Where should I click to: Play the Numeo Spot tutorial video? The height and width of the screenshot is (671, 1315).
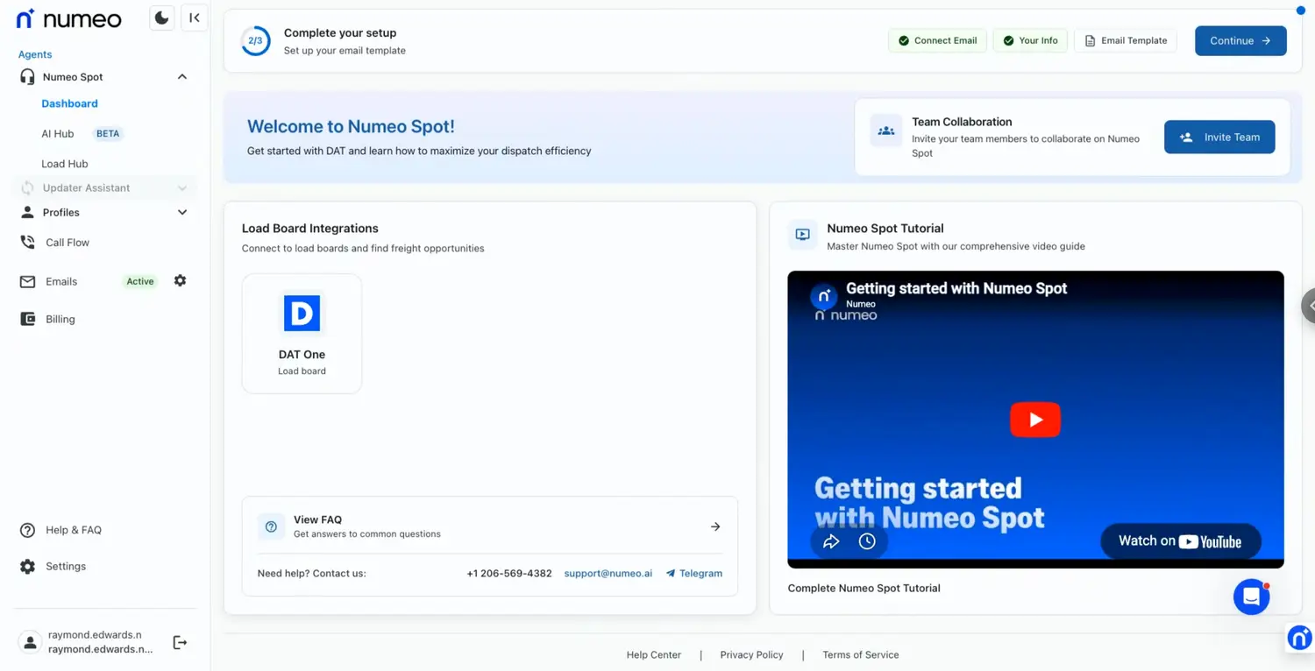1034,420
